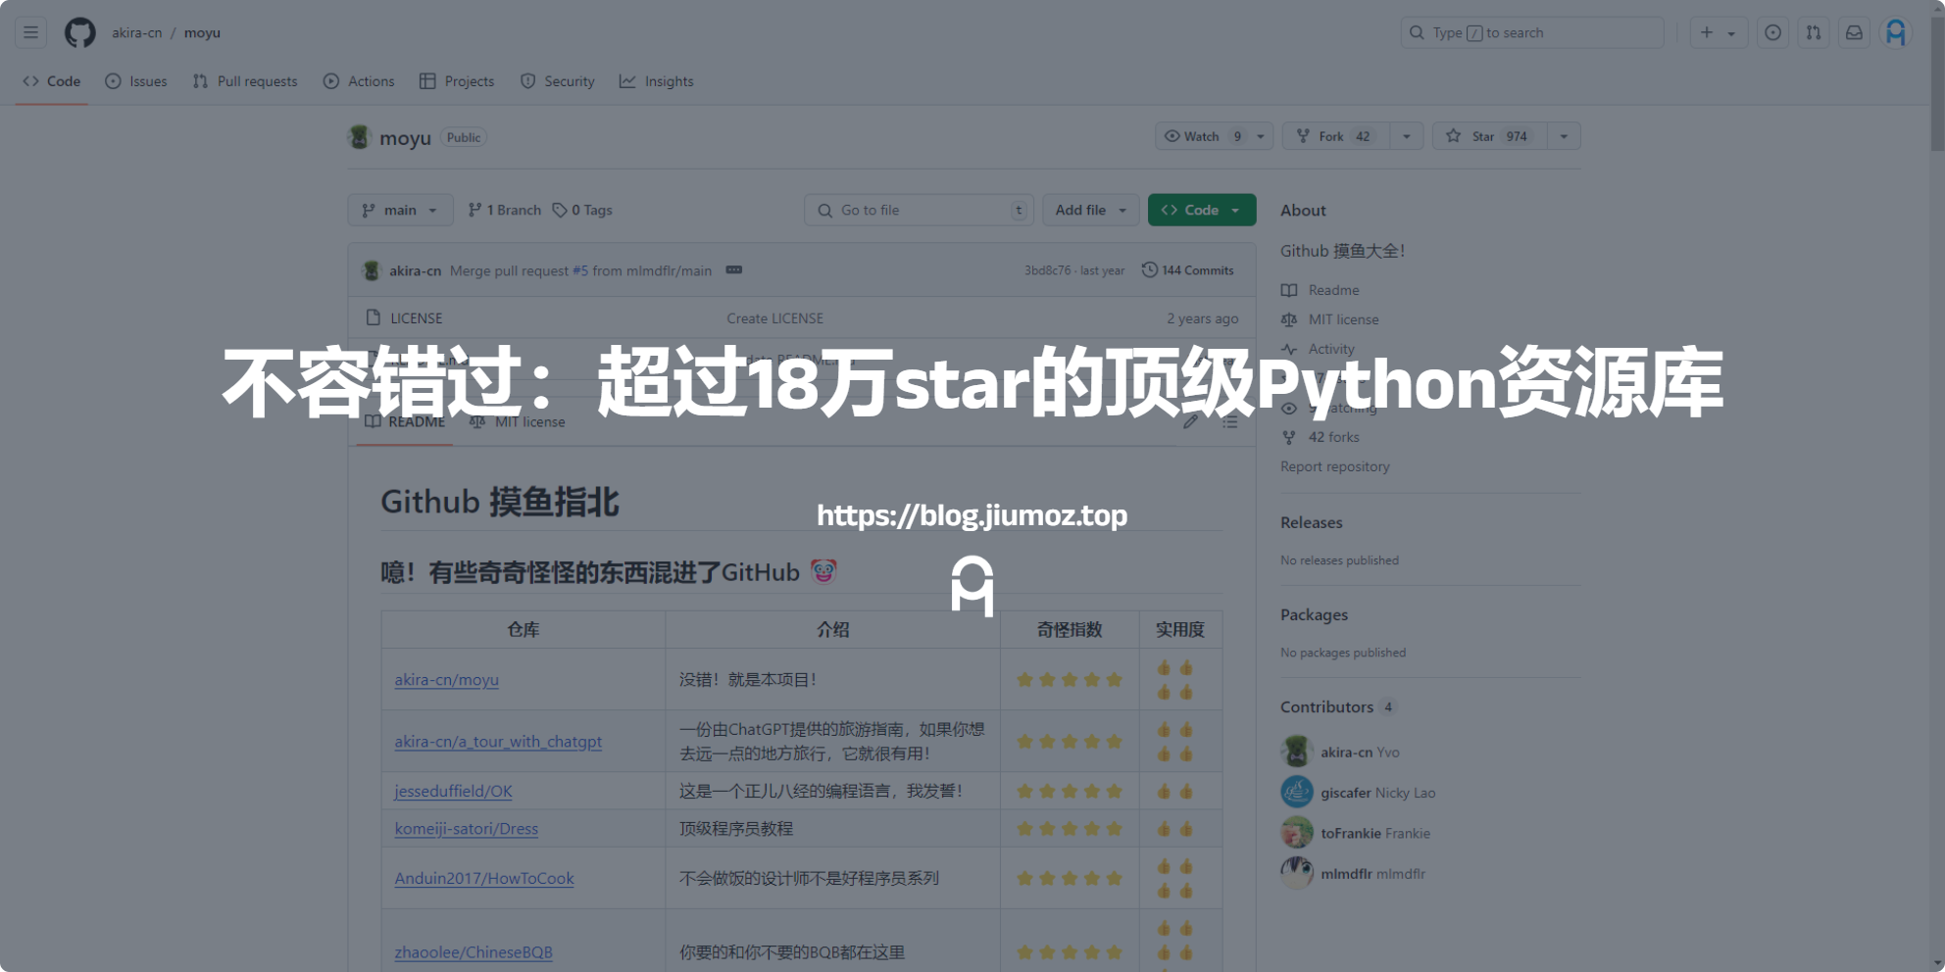Image resolution: width=1945 pixels, height=972 pixels.
Task: Expand the Watch options dropdown arrow
Action: [x=1261, y=136]
